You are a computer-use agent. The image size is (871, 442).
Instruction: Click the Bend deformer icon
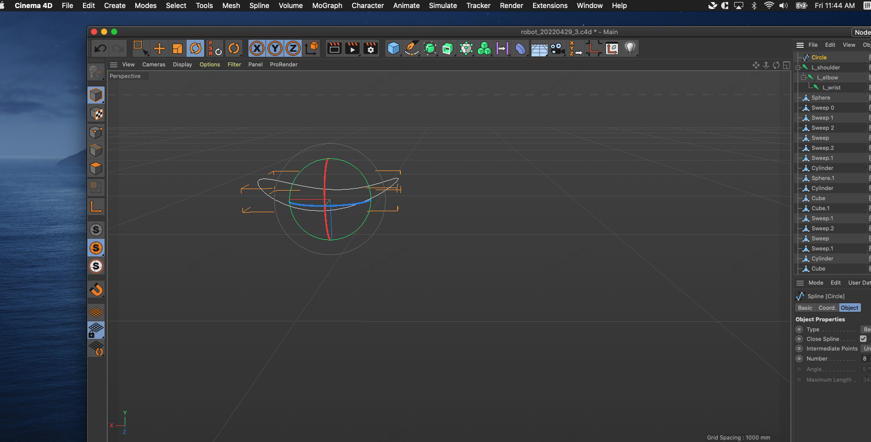point(520,48)
